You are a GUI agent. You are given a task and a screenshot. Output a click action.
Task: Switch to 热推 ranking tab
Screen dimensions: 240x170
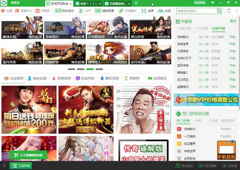coord(198,121)
